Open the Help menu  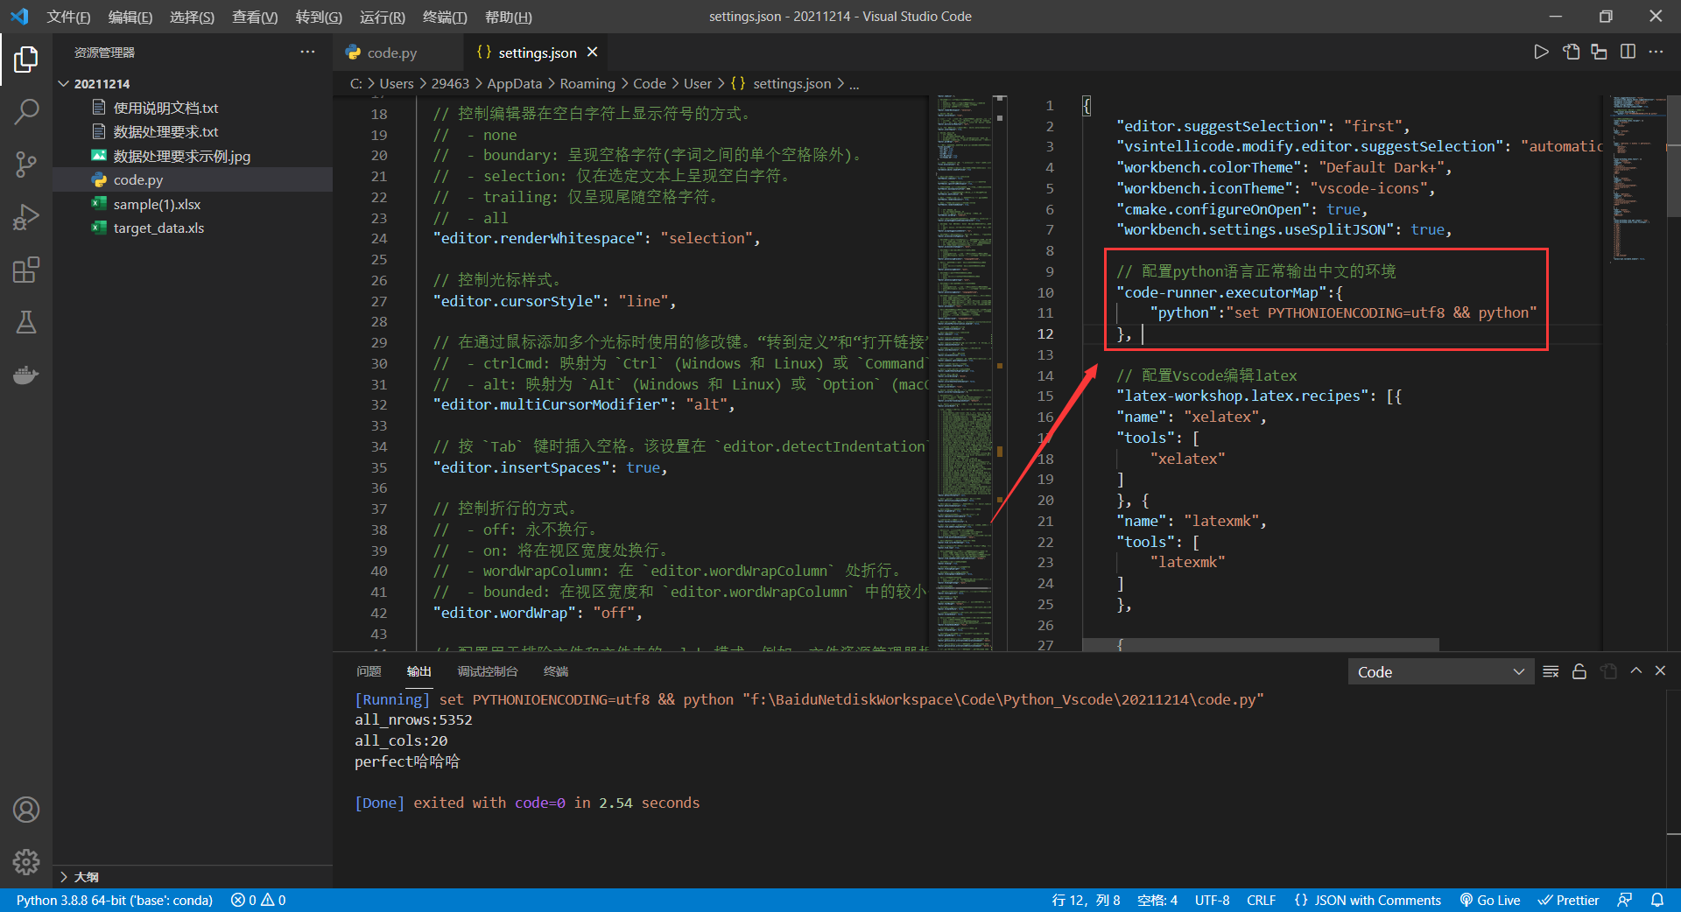pos(509,17)
